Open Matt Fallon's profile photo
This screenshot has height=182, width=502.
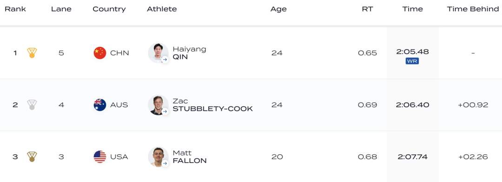point(158,157)
